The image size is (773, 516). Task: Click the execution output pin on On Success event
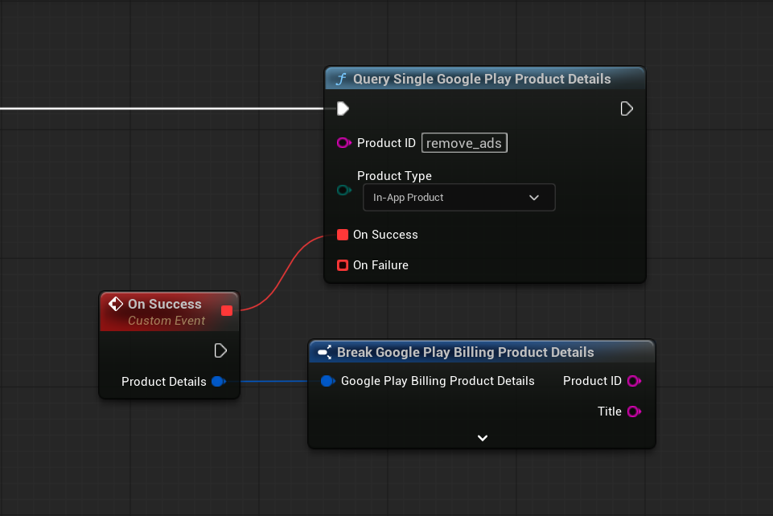tap(220, 350)
